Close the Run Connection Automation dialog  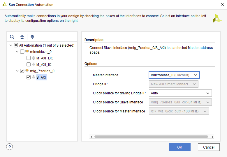222,4
